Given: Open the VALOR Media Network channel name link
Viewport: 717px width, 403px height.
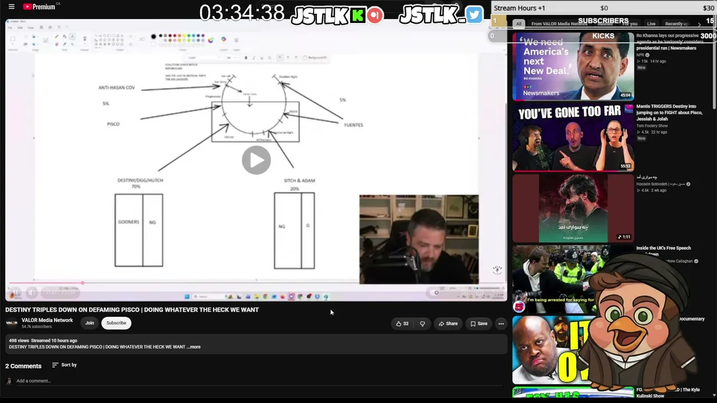Looking at the screenshot, I should (47, 320).
